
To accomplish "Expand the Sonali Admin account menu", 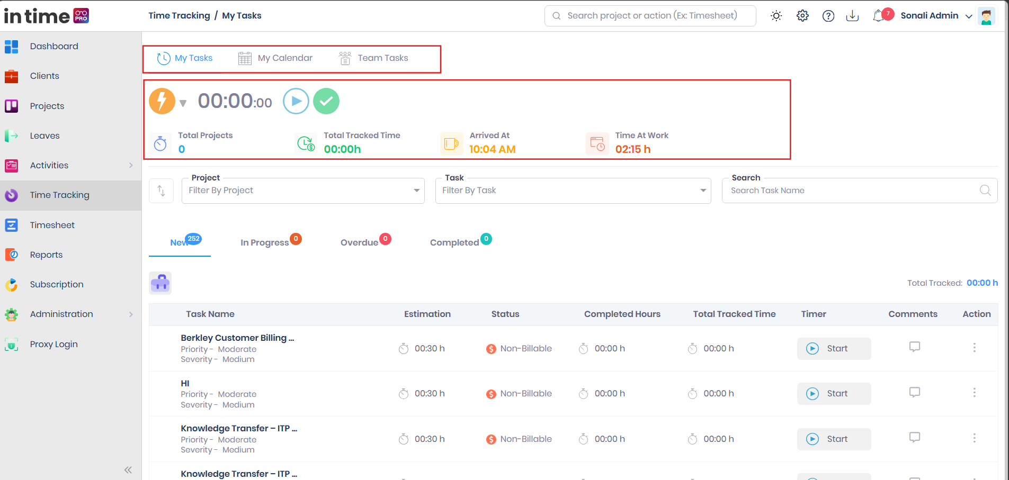I will (x=936, y=16).
